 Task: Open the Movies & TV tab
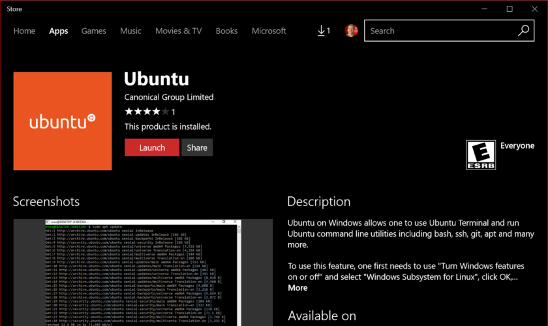tap(178, 31)
